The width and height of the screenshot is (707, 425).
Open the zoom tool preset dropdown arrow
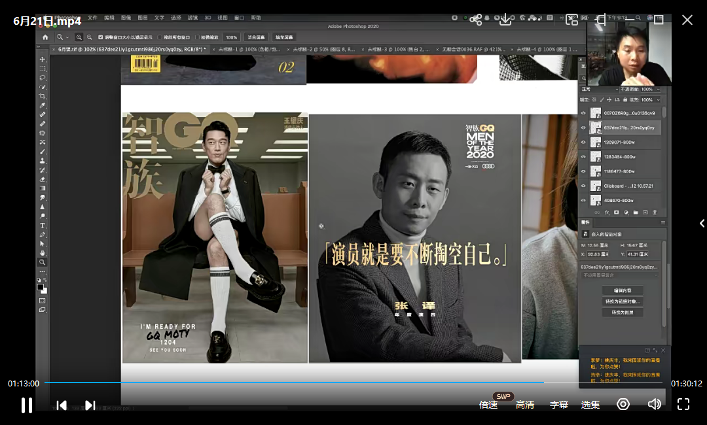[x=67, y=37]
